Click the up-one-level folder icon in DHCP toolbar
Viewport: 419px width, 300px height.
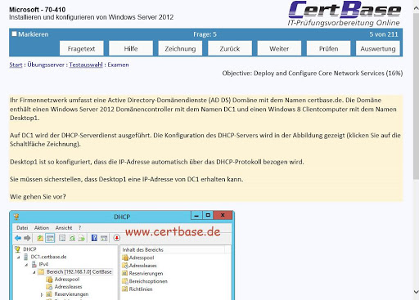click(x=40, y=238)
